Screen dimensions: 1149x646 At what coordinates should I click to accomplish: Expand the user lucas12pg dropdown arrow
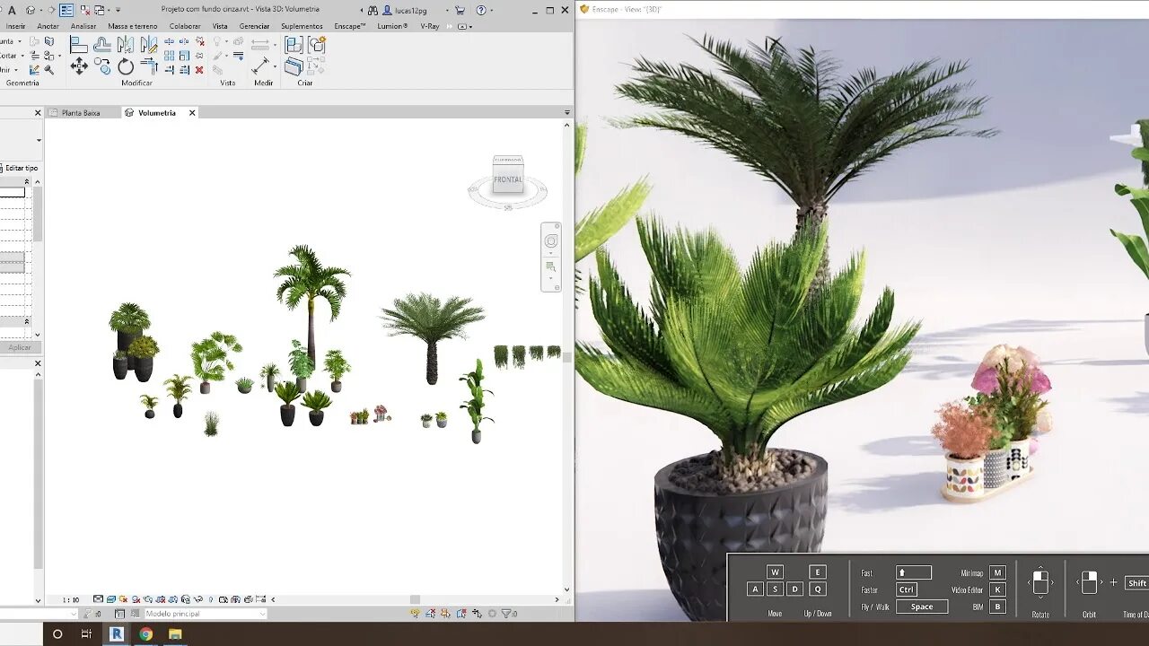(x=447, y=10)
